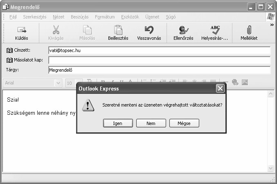Click the Windows logo in the menu bar
The height and width of the screenshot is (184, 277).
coord(270,17)
